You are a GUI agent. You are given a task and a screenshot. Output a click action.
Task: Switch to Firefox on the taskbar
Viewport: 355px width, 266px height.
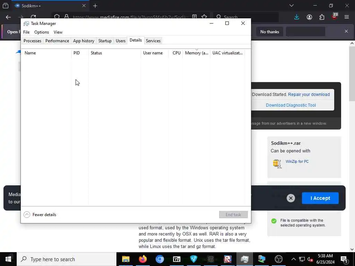[142, 259]
